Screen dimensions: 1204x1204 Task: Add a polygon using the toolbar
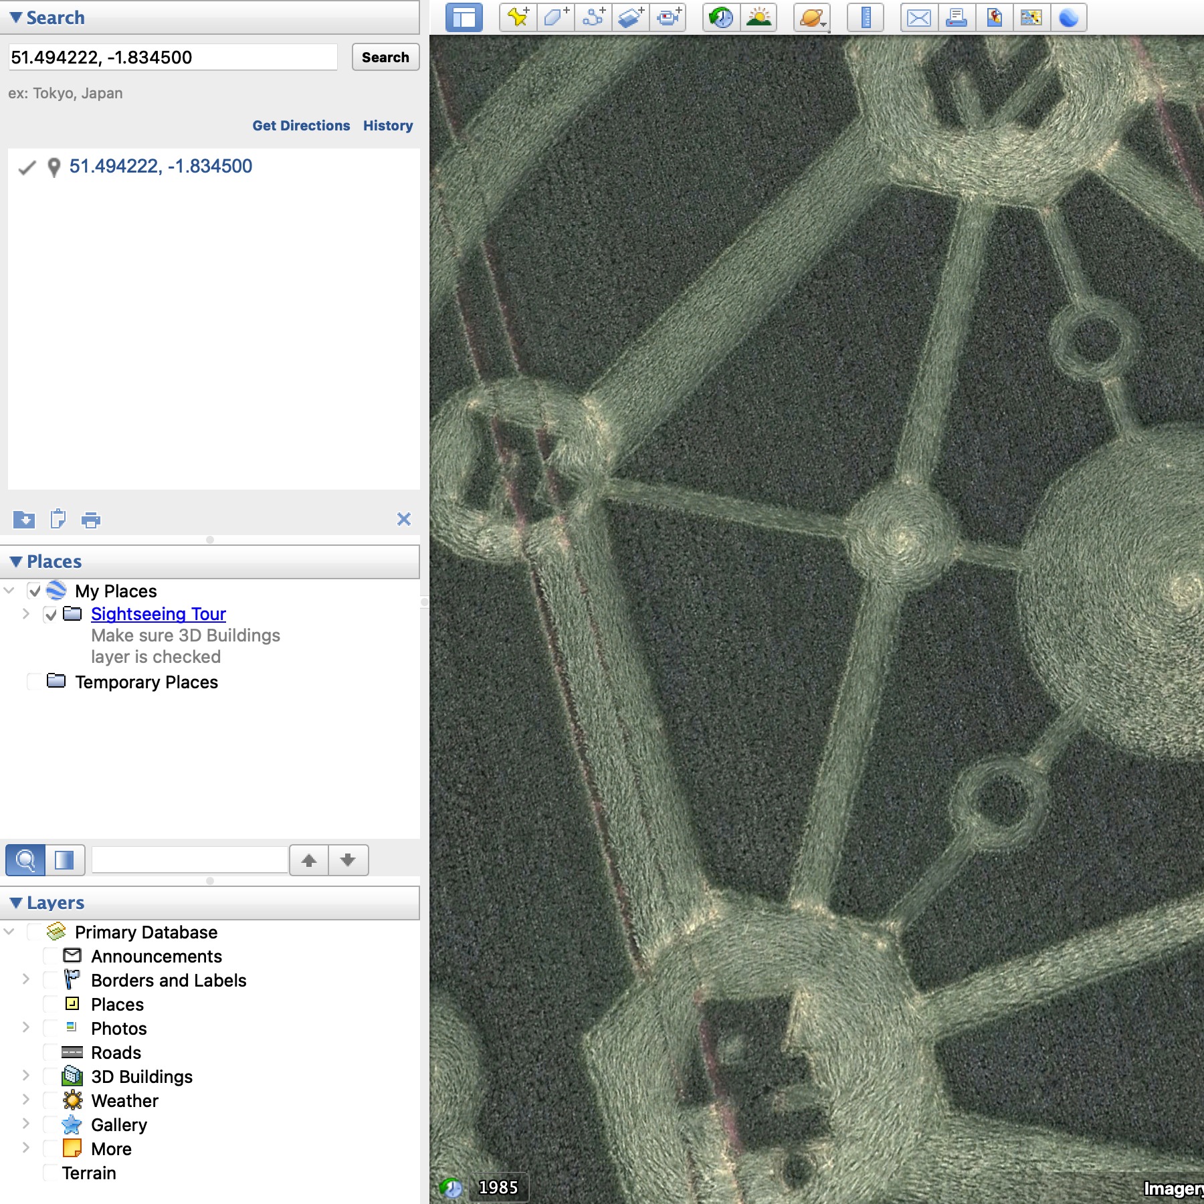[x=556, y=18]
